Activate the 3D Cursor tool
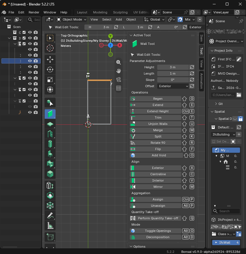 [50, 48]
